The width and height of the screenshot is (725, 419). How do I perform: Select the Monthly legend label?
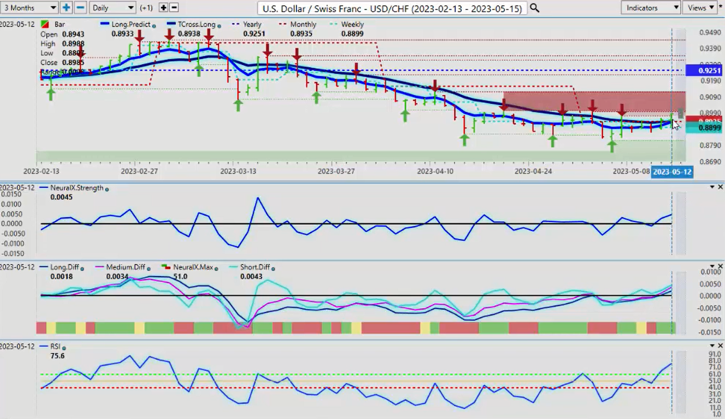coord(303,24)
